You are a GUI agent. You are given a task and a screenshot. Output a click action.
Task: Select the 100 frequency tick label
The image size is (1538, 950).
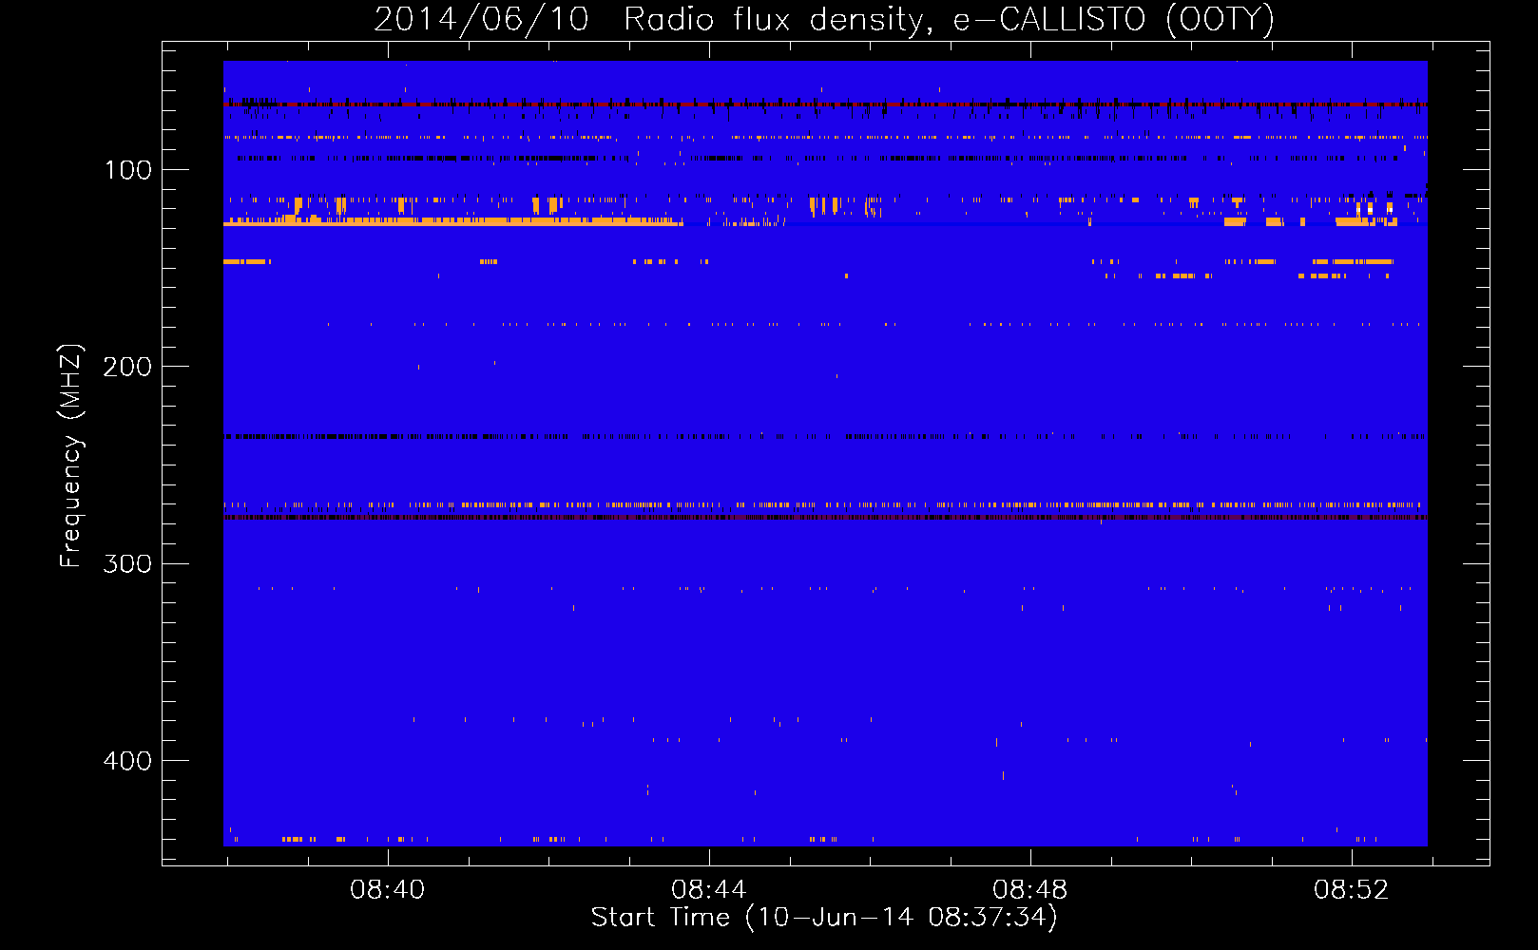tap(128, 171)
